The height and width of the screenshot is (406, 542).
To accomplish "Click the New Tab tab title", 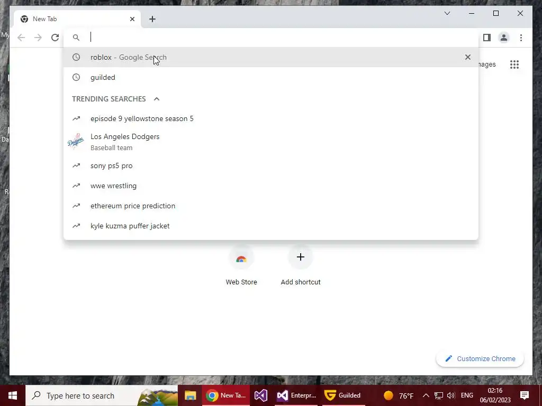I will 44,19.
